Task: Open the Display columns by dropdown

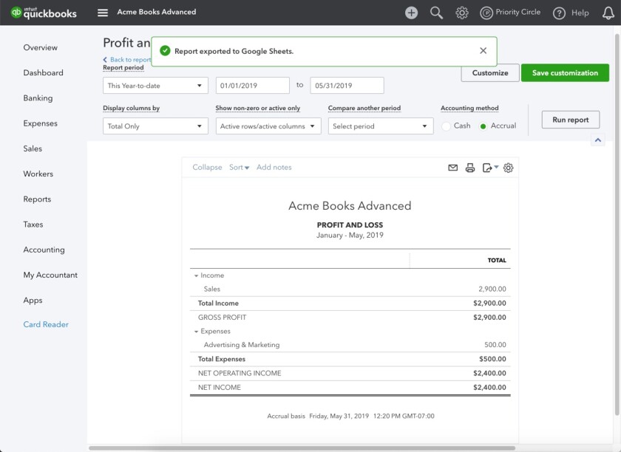Action: point(155,126)
